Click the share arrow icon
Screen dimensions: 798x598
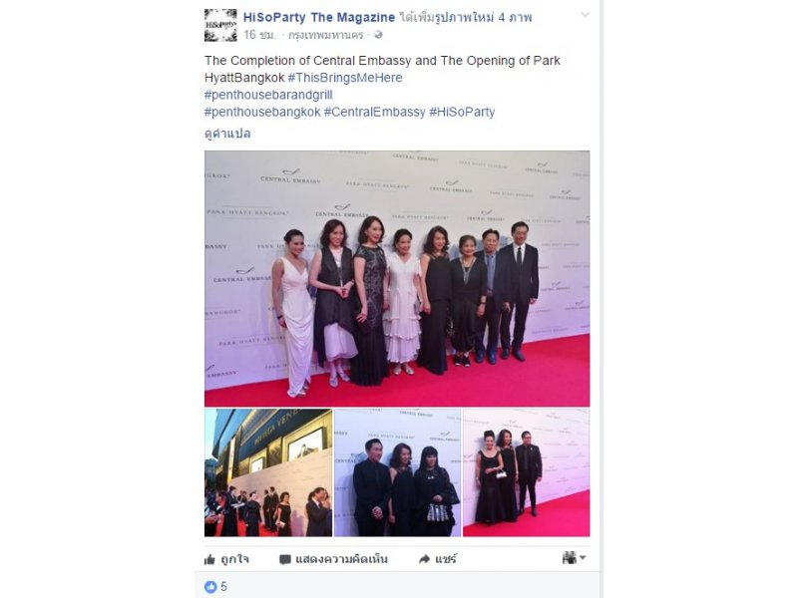(424, 559)
